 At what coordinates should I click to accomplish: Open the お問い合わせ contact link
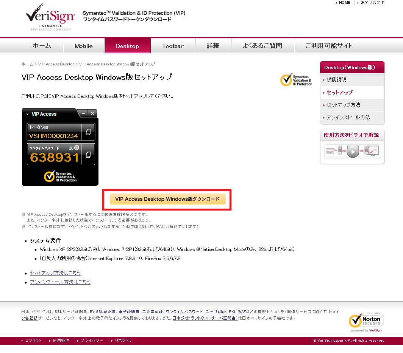point(373,3)
